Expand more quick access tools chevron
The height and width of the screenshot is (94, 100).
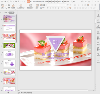(x=25, y=2)
